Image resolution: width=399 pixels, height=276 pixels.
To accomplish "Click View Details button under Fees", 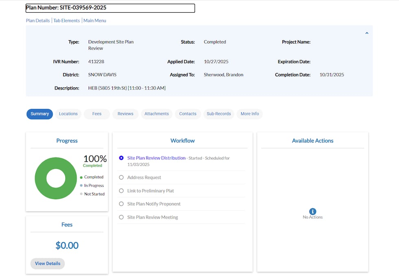I will (x=48, y=263).
